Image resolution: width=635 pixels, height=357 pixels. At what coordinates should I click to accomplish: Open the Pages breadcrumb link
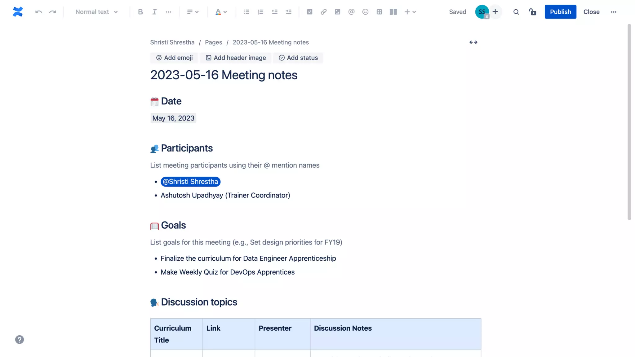(x=213, y=42)
